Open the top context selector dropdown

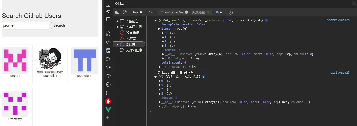[137, 12]
